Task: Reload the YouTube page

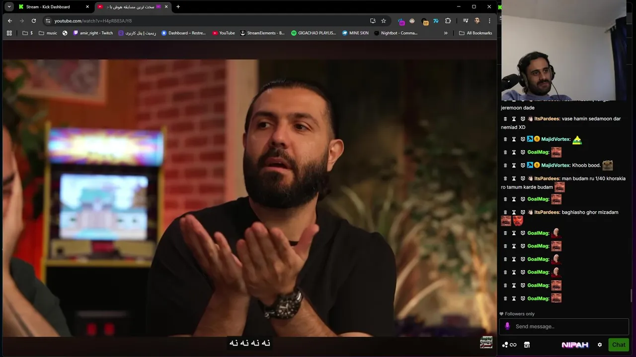Action: tap(33, 21)
